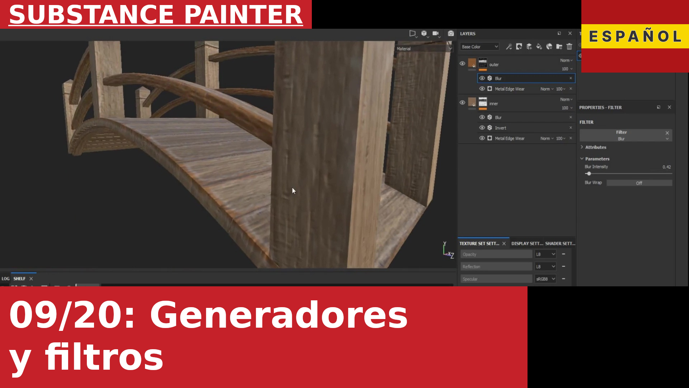Remove the outer Metal Edge Wear generator
Viewport: 689px width, 388px height.
[571, 88]
